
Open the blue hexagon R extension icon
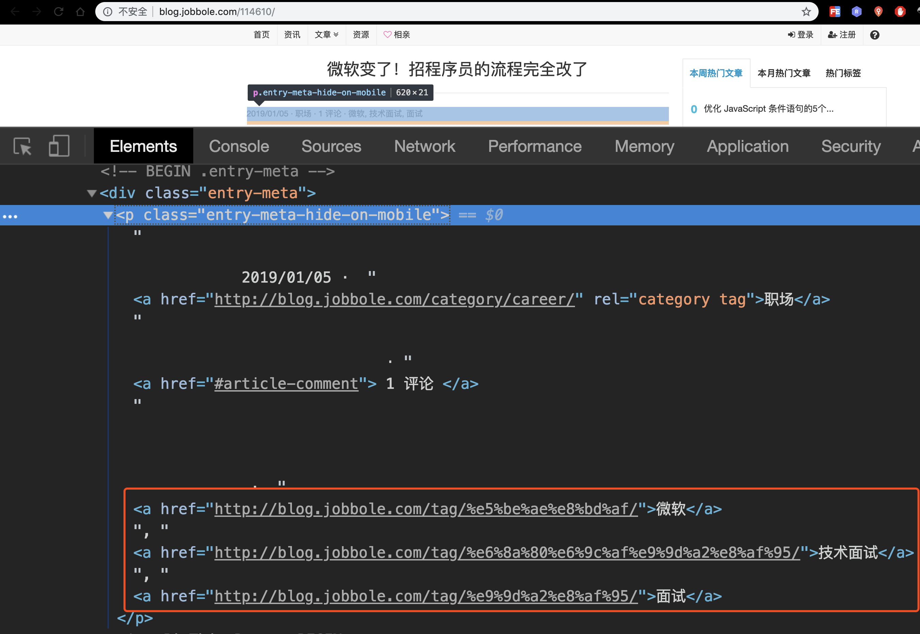point(856,12)
